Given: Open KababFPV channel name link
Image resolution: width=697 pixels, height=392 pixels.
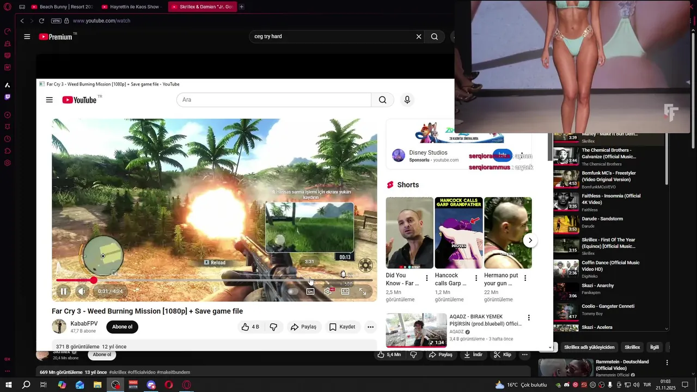Looking at the screenshot, I should coord(84,323).
